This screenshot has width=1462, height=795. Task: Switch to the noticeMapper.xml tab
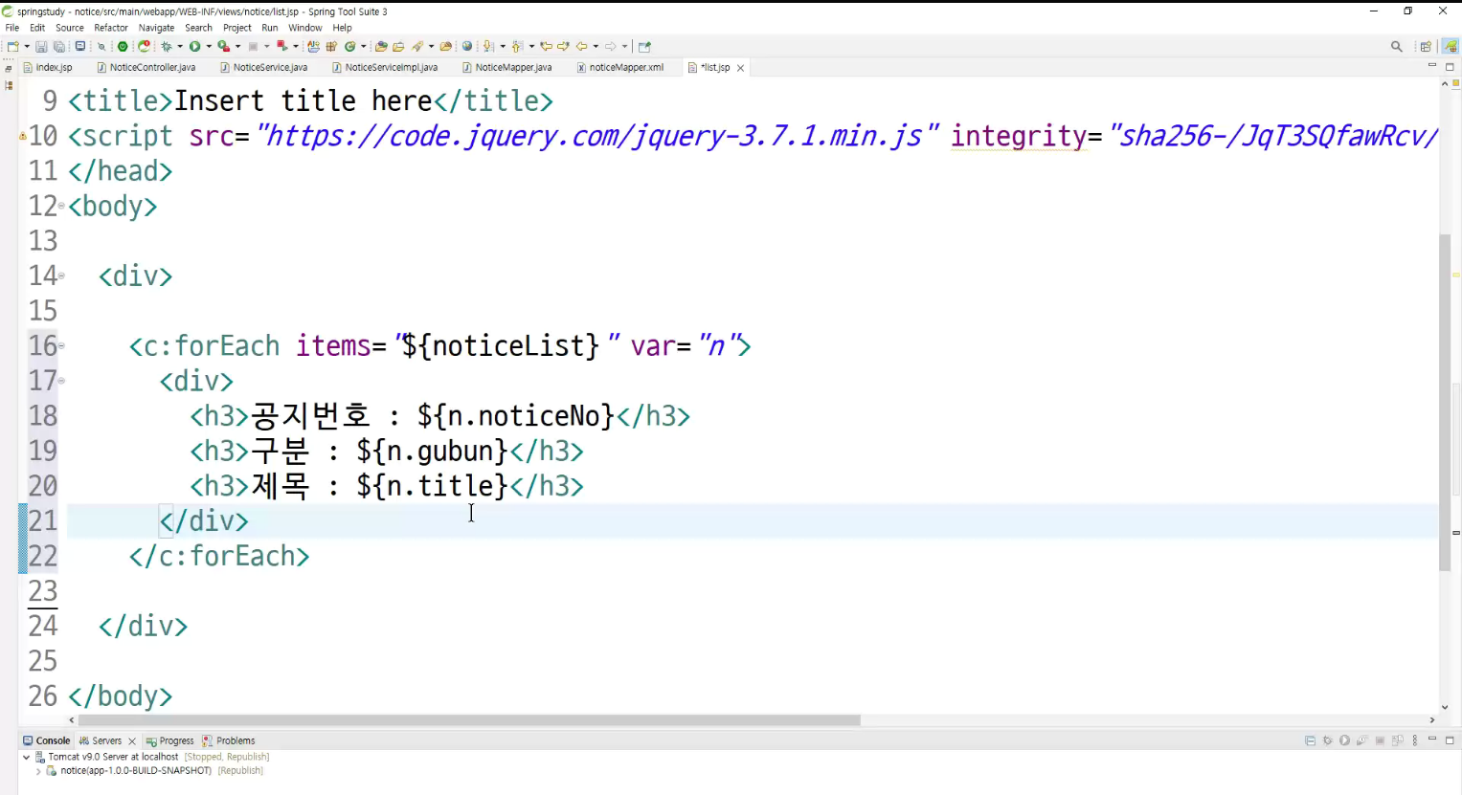point(619,67)
